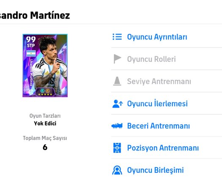Open Seviye Antrenmanı menu item

(x=159, y=81)
